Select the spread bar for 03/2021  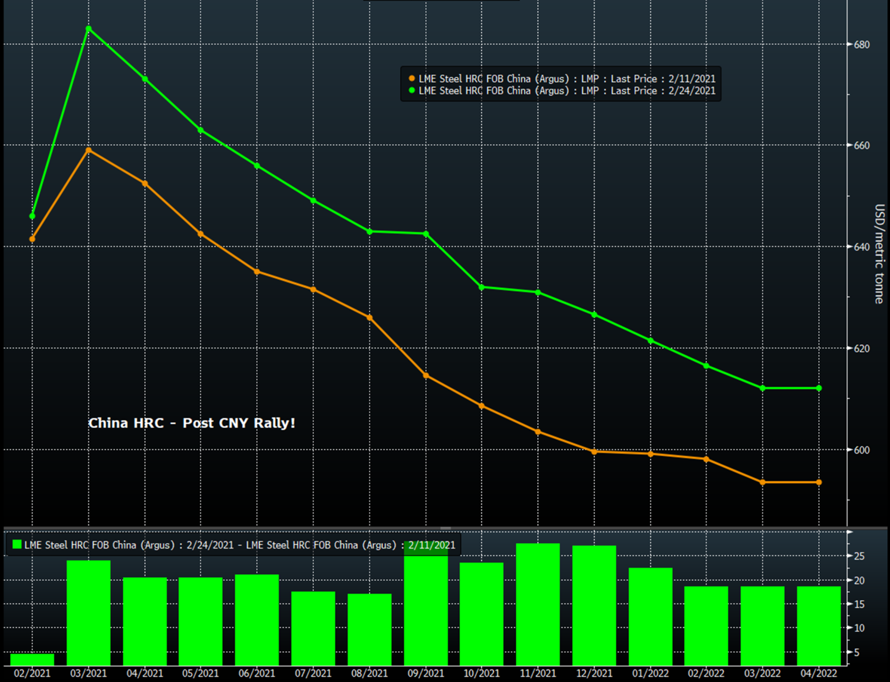point(89,612)
